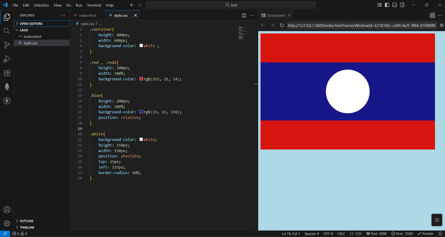445x237 pixels.
Task: Close the style.css tab
Action: pos(135,16)
